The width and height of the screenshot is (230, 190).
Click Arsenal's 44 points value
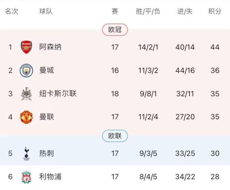point(215,47)
